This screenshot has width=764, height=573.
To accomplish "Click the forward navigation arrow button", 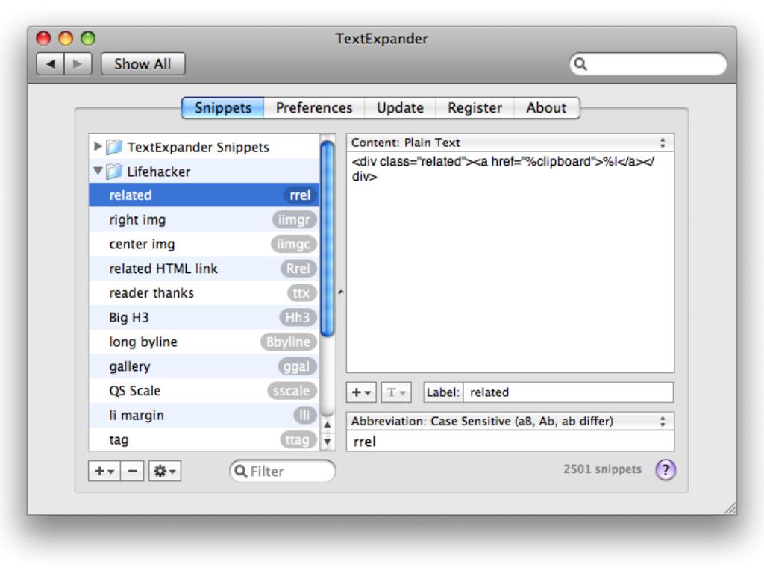I will click(78, 64).
